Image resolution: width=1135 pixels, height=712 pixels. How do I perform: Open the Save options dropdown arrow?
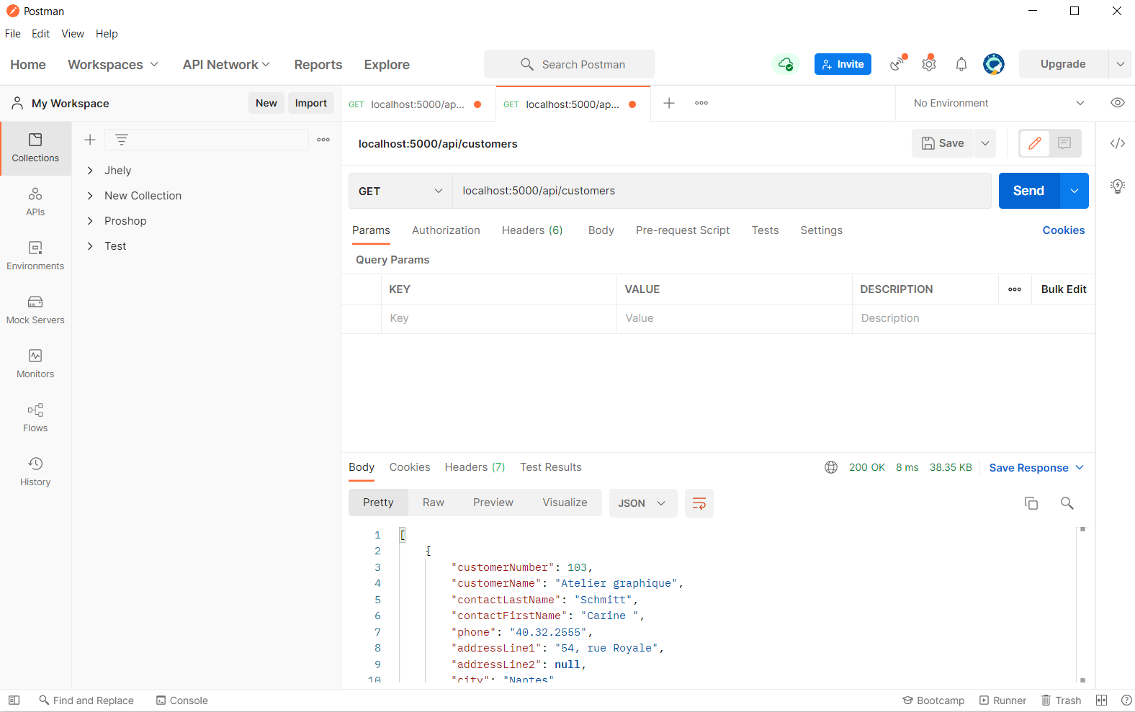click(985, 143)
